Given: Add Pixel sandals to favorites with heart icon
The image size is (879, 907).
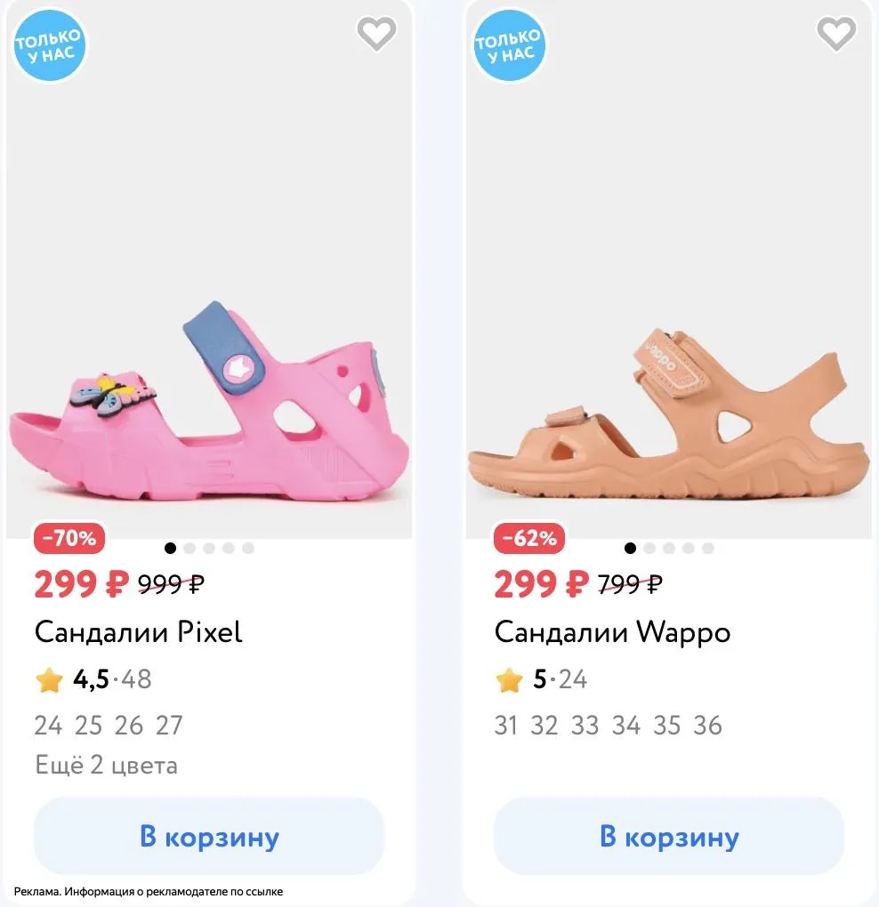Looking at the screenshot, I should tap(376, 34).
